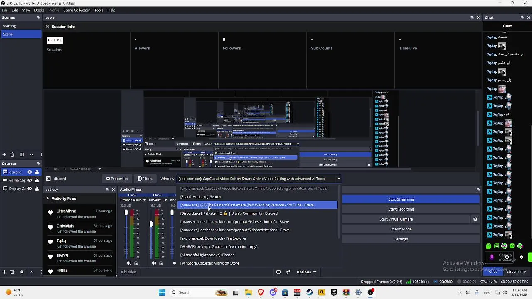
Task: Float the Scenes dock panel
Action: 39,17
